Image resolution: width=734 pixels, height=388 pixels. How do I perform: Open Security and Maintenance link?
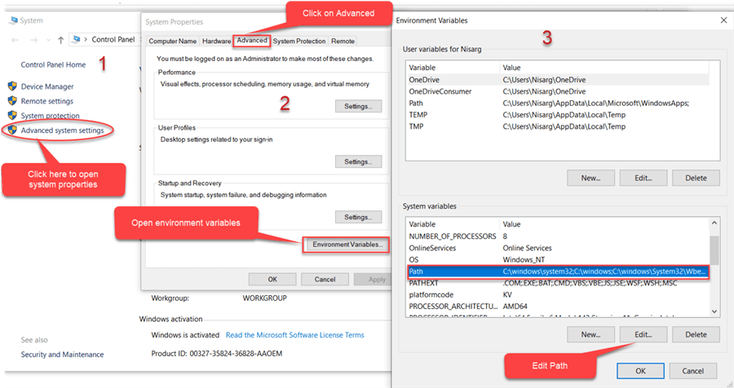62,355
